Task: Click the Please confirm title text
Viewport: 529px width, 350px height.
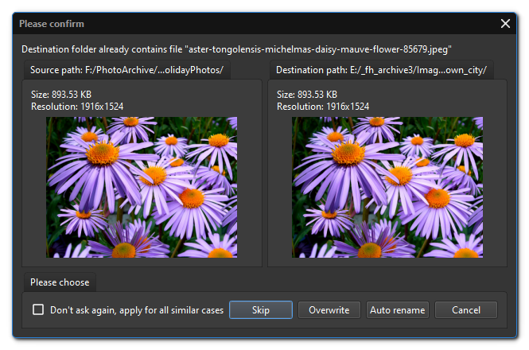Action: 52,24
